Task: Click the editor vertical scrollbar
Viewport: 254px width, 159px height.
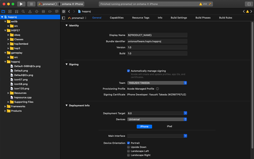Action: pos(252,85)
